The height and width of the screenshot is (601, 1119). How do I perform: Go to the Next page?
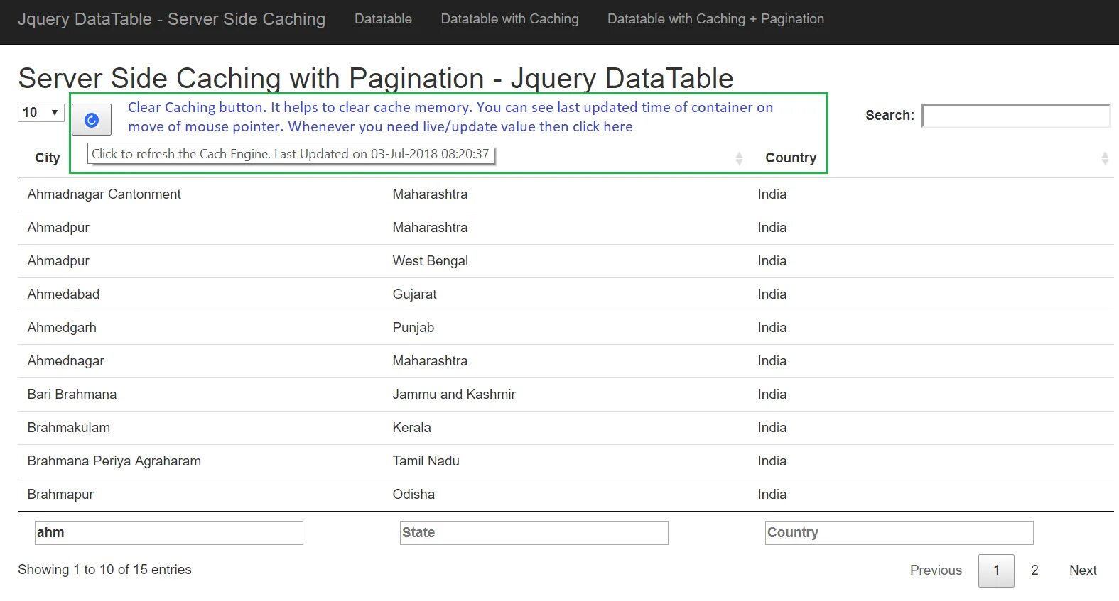pos(1083,570)
